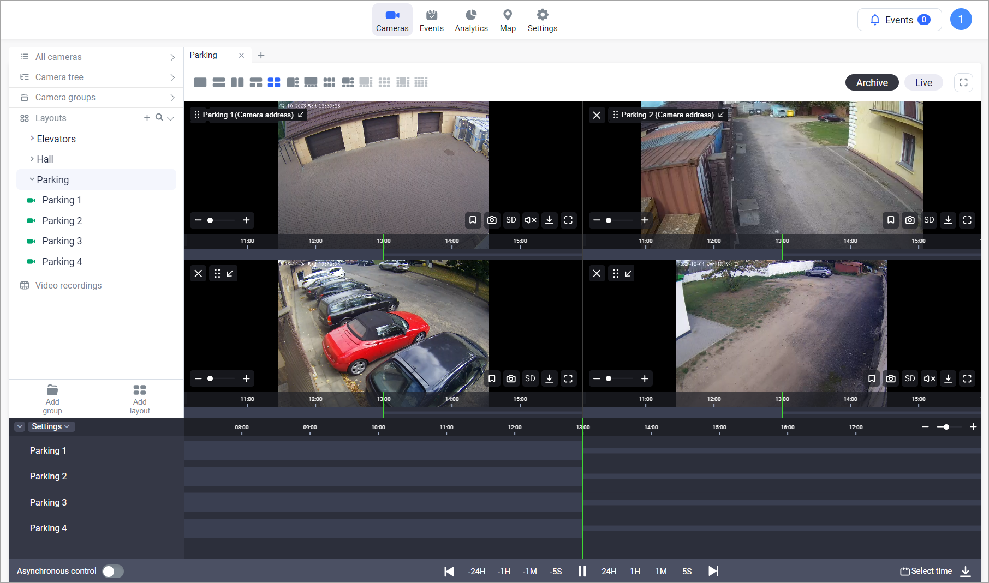Unmute audio on Parking 1 camera
Viewport: 989px width, 583px height.
[530, 220]
